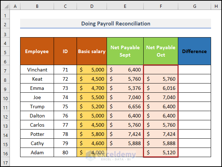The width and height of the screenshot is (222, 167).
Task: Select the column G header
Action: coord(194,6)
